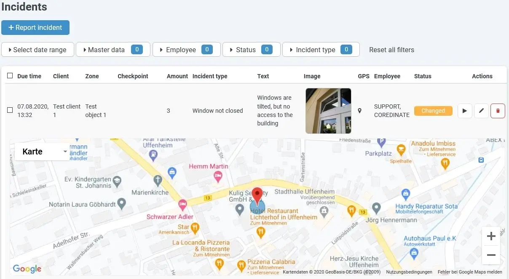Delete the incident with the trash icon
This screenshot has width=509, height=279.
pyautogui.click(x=498, y=111)
